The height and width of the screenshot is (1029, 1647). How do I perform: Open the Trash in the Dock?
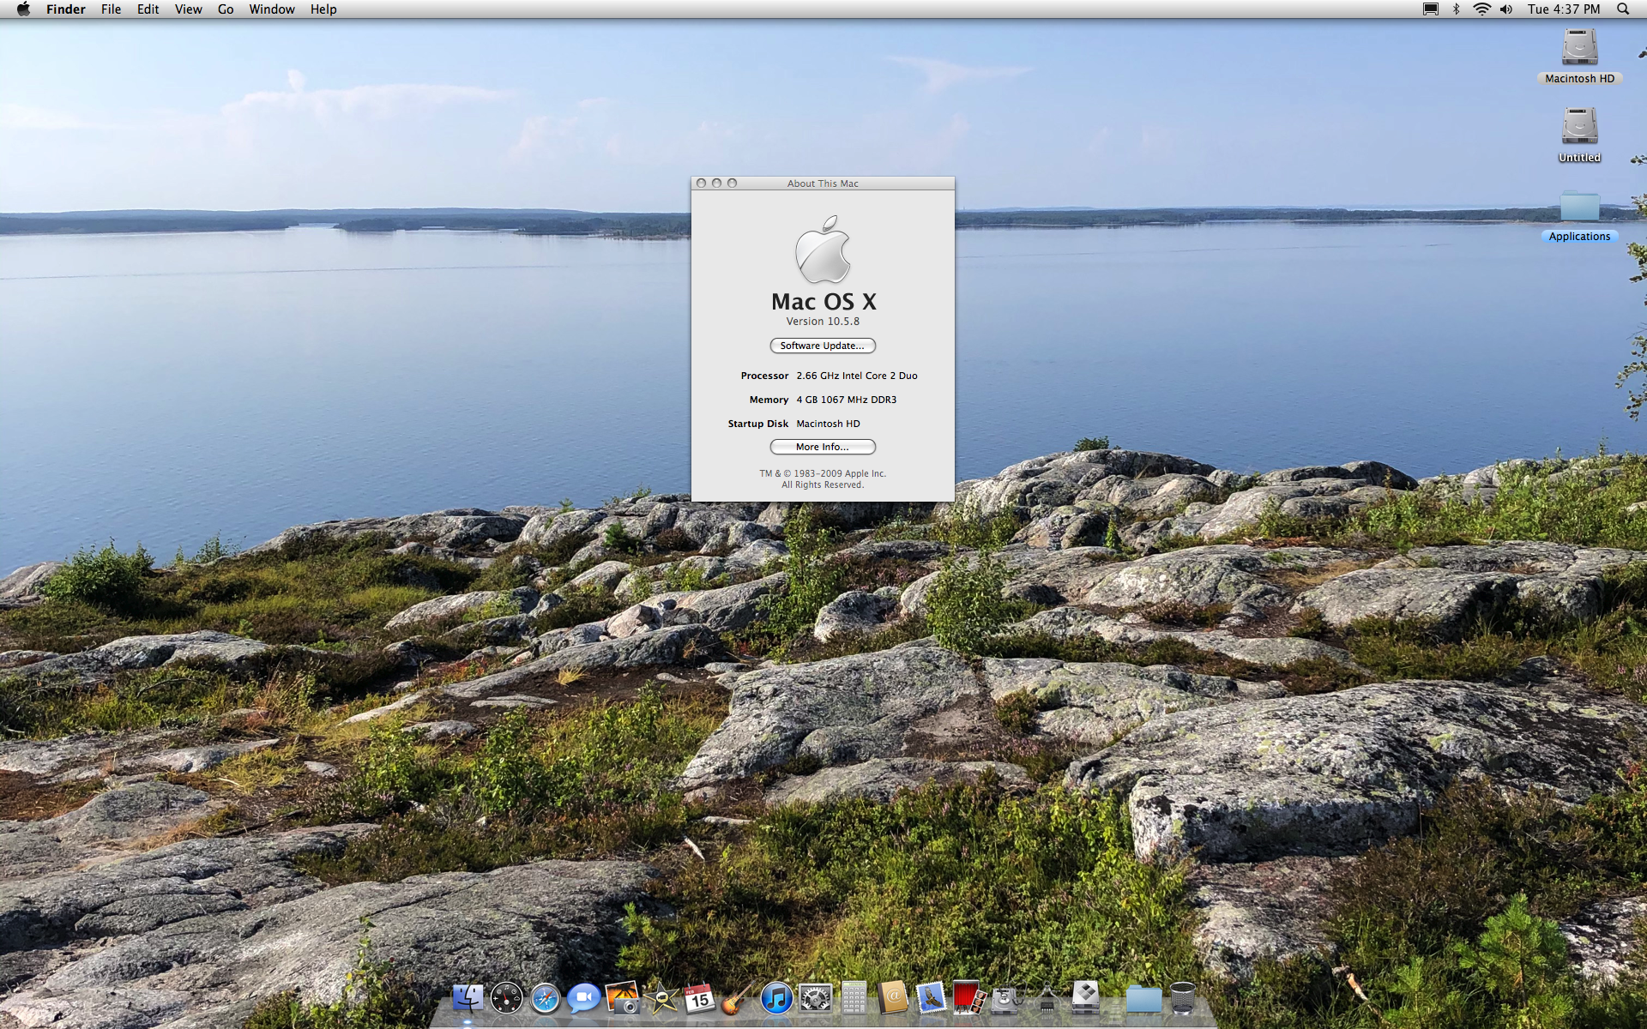pos(1182,998)
